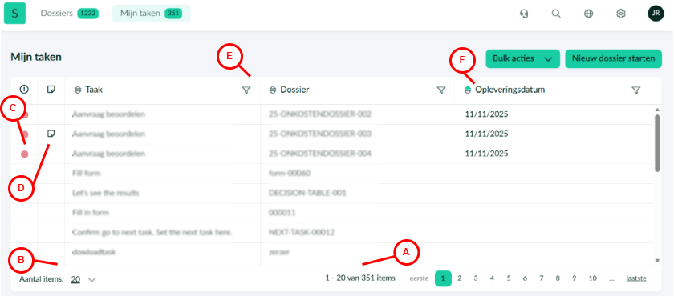Image resolution: width=674 pixels, height=296 pixels.
Task: Click the scrollbar down arrow
Action: tap(657, 260)
